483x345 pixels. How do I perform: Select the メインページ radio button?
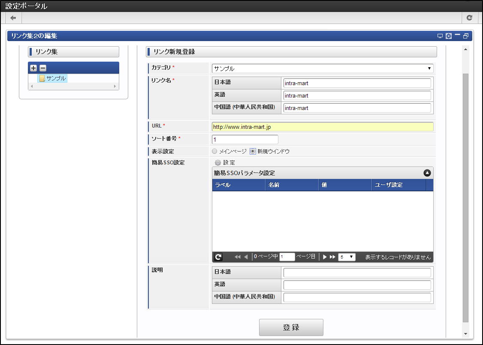(214, 151)
